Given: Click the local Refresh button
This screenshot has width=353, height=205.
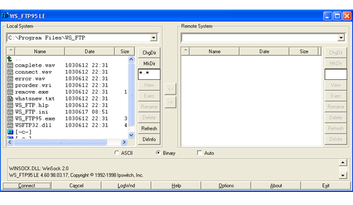Looking at the screenshot, I should (x=149, y=128).
